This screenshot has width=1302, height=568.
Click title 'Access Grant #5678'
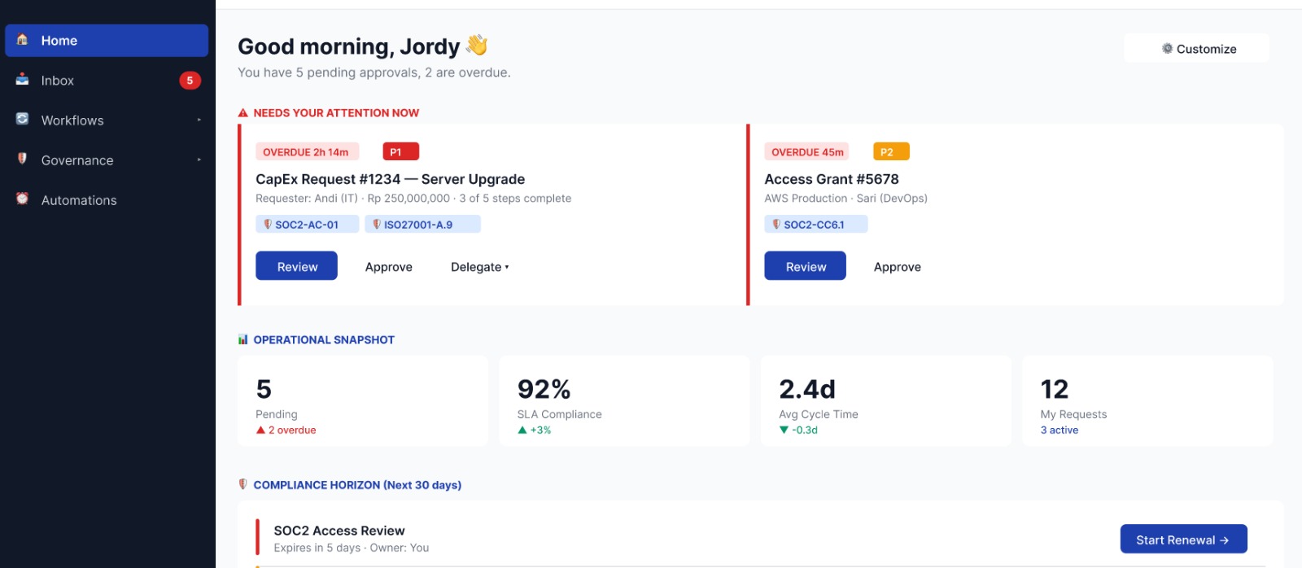click(832, 179)
